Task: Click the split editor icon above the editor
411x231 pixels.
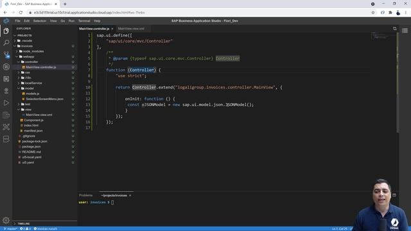Action: point(395,28)
